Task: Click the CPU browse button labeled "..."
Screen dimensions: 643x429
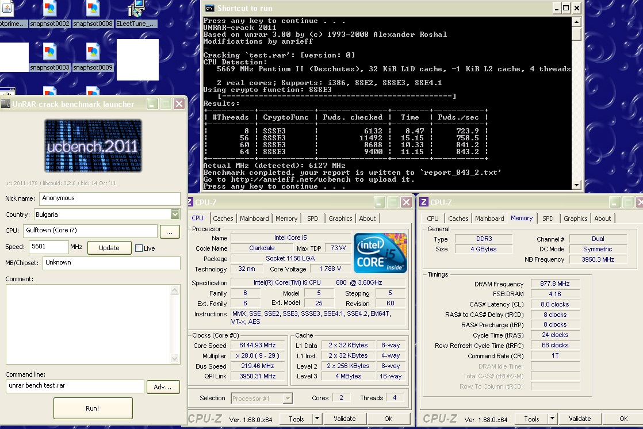Action: click(x=169, y=232)
